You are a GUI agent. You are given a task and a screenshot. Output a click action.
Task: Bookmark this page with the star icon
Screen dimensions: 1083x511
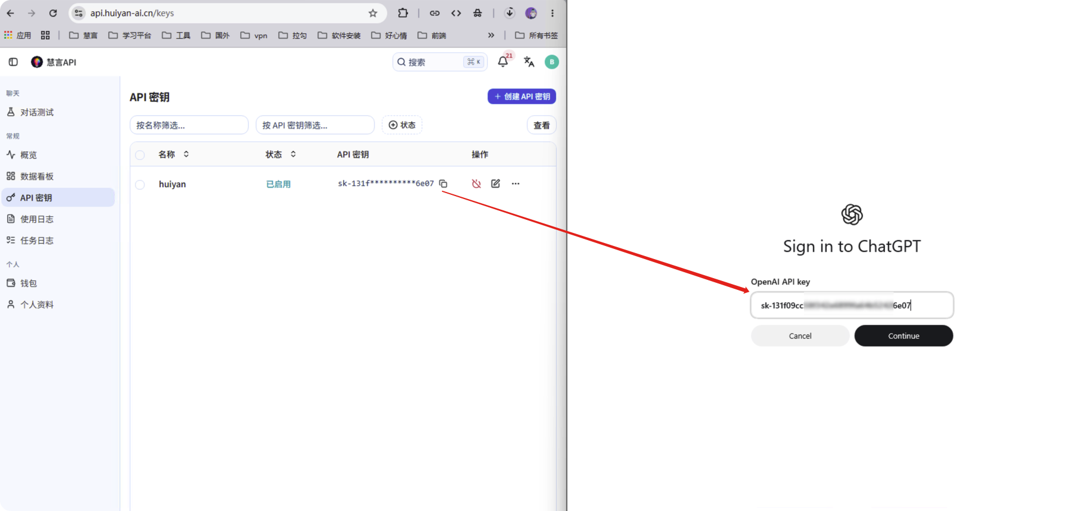[373, 13]
